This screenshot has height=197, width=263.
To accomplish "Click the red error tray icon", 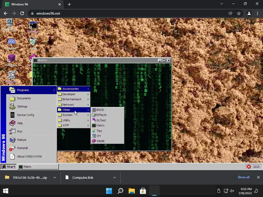I will point(249,167).
